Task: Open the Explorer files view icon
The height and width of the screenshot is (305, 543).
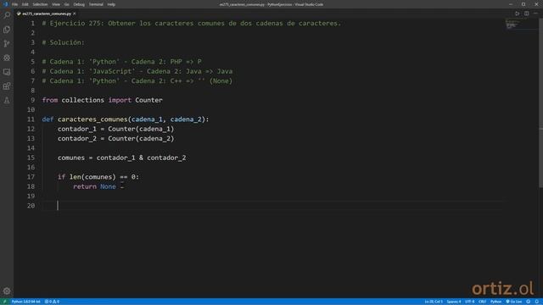Action: [7, 30]
